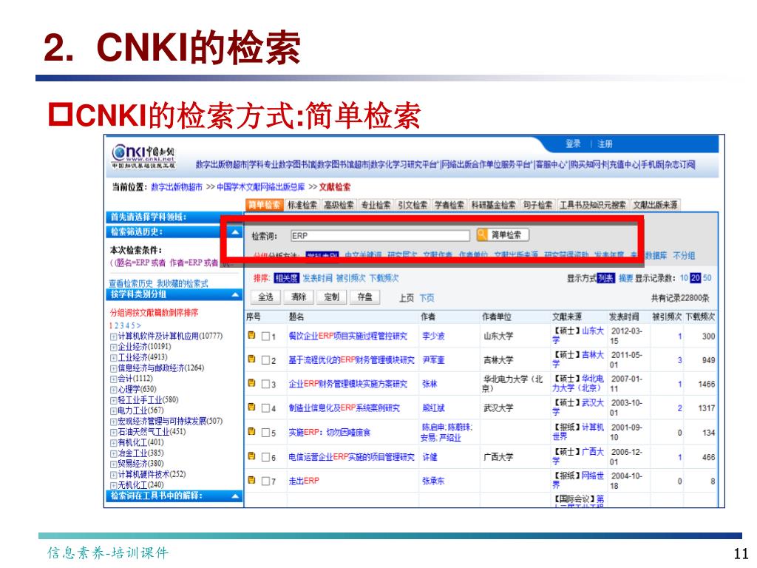Image resolution: width=757 pixels, height=568 pixels.
Task: Expand the 电力工业(567) tree node
Action: pos(113,410)
